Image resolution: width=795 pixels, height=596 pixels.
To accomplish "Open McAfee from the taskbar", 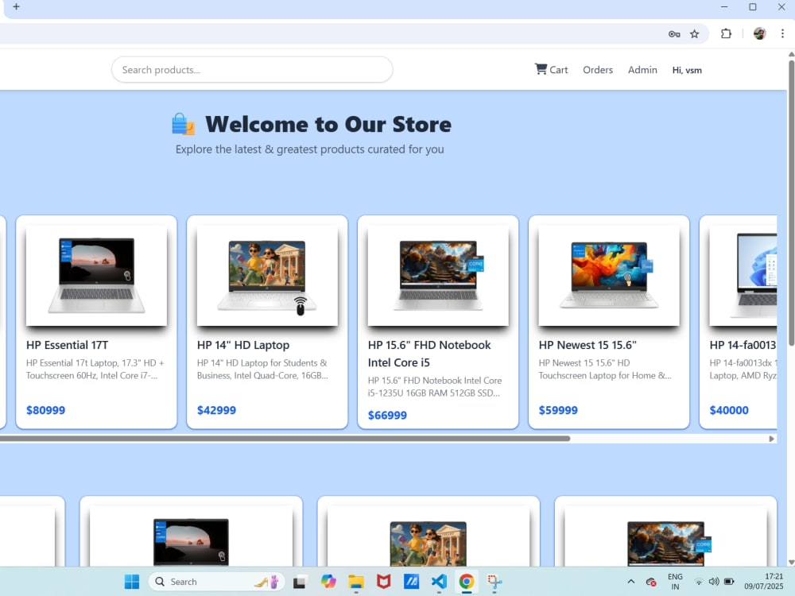I will point(384,582).
